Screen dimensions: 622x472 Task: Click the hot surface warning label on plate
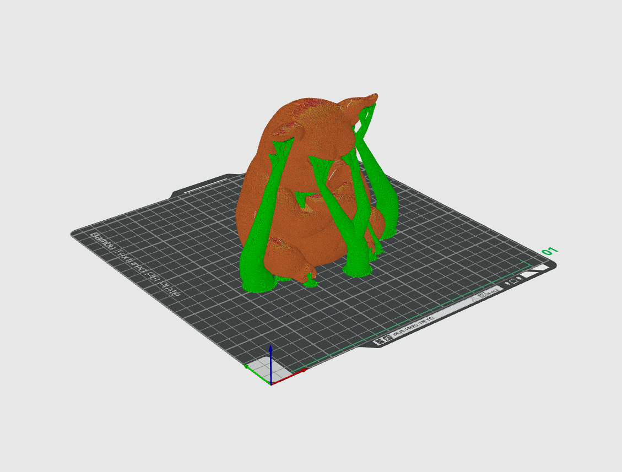coord(486,294)
